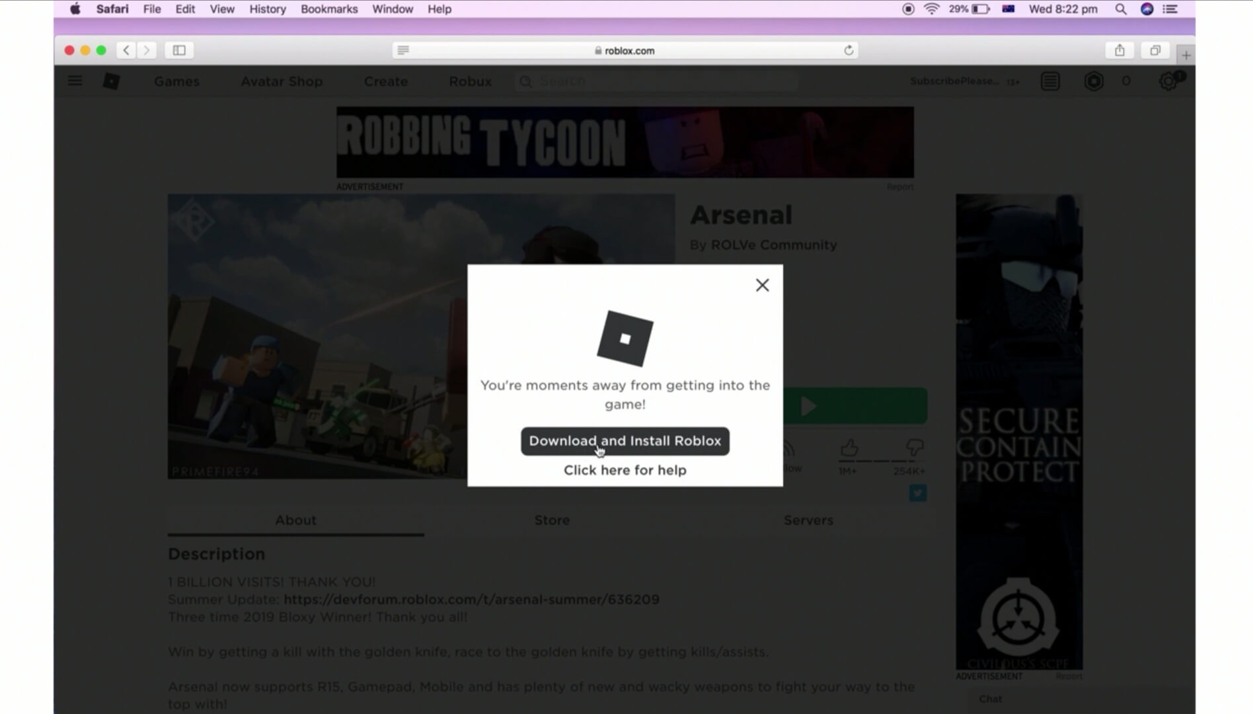This screenshot has width=1253, height=714.
Task: Open Notification Center list icon
Action: click(1170, 9)
